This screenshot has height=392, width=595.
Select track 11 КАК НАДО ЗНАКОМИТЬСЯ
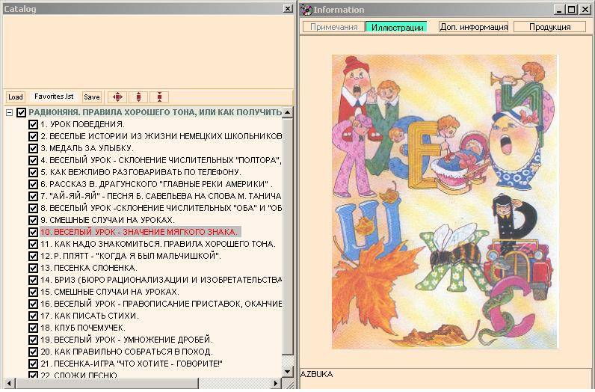pos(158,244)
